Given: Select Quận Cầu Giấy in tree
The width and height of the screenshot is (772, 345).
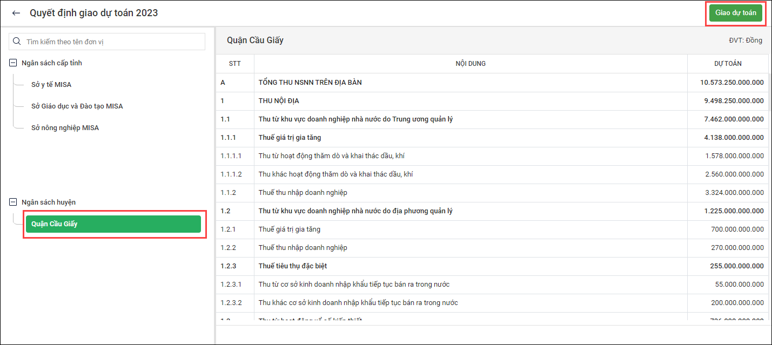Looking at the screenshot, I should coord(113,224).
